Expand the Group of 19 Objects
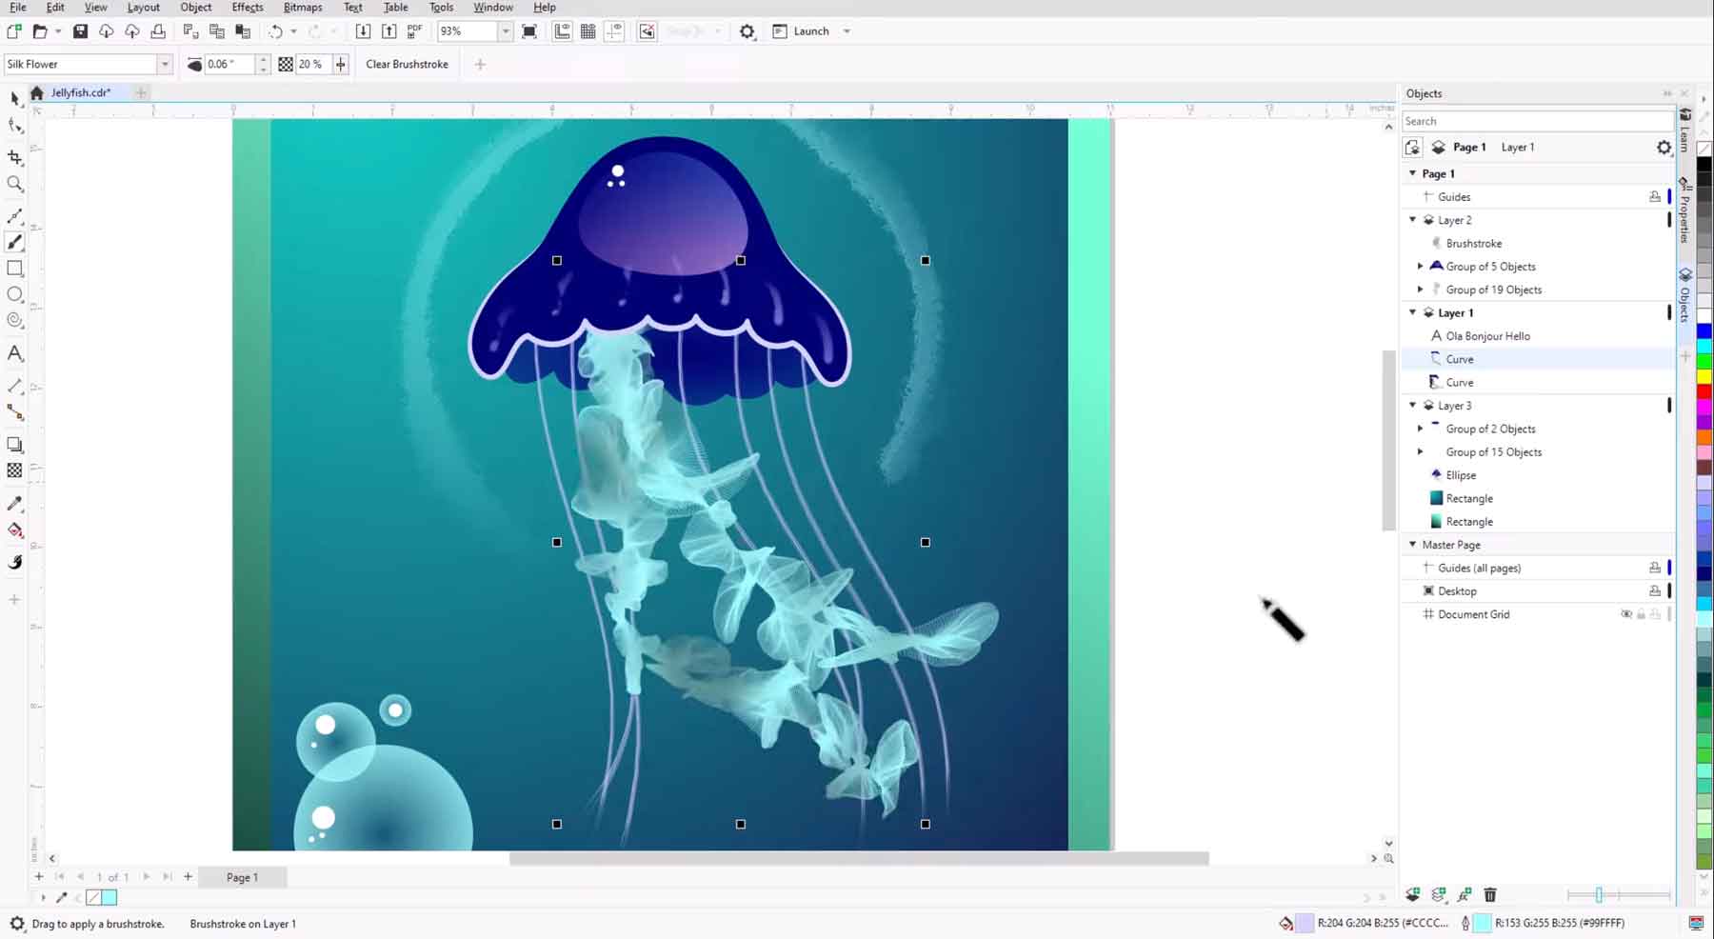The image size is (1714, 939). click(x=1421, y=289)
